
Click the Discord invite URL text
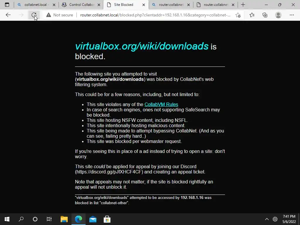(x=109, y=172)
